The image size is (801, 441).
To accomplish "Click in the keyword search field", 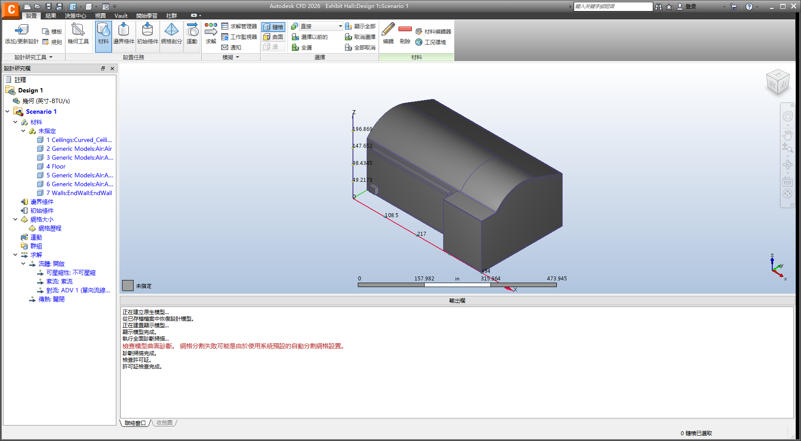I will 613,7.
